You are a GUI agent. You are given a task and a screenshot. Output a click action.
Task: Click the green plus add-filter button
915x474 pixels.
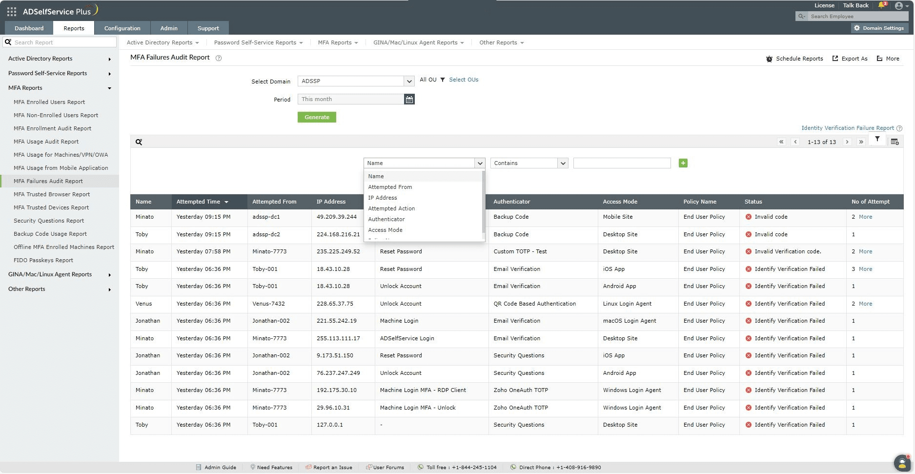(683, 164)
